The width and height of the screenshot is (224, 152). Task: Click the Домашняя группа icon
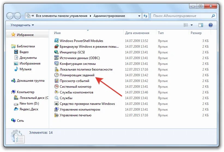pos(13,81)
